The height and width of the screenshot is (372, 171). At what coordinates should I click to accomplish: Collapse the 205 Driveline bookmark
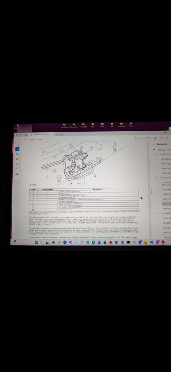tap(158, 213)
